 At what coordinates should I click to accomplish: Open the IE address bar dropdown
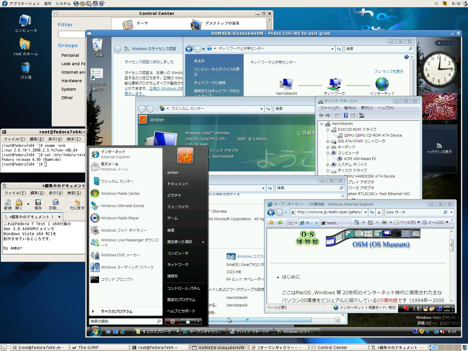tap(365, 212)
